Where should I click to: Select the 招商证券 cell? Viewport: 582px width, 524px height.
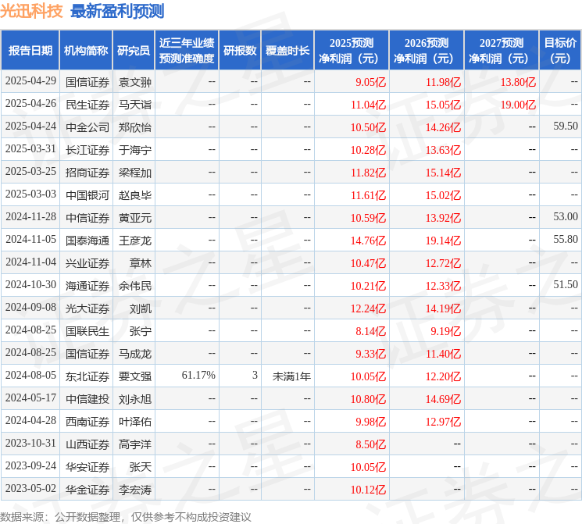[87, 173]
